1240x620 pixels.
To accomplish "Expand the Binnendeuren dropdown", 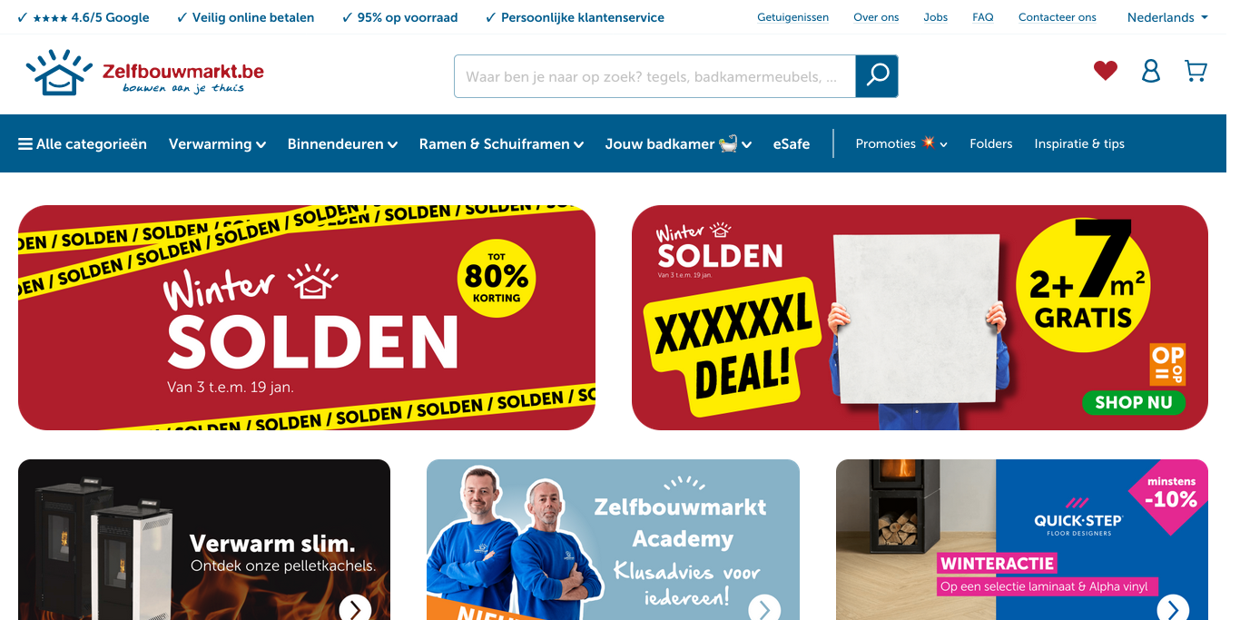I will [342, 143].
